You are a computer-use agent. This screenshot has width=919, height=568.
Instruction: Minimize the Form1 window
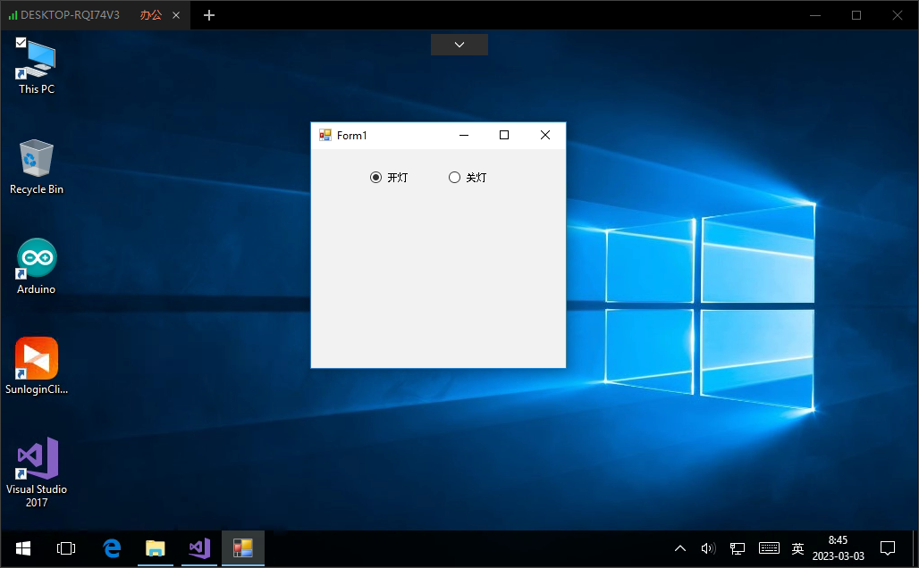(x=464, y=135)
